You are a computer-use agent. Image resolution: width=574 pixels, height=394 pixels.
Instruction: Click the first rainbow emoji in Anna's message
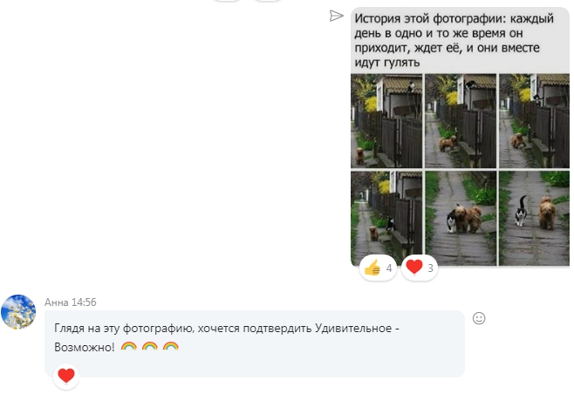[x=129, y=346]
